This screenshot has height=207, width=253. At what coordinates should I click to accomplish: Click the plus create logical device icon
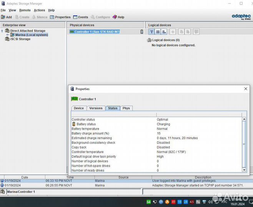tap(173, 32)
